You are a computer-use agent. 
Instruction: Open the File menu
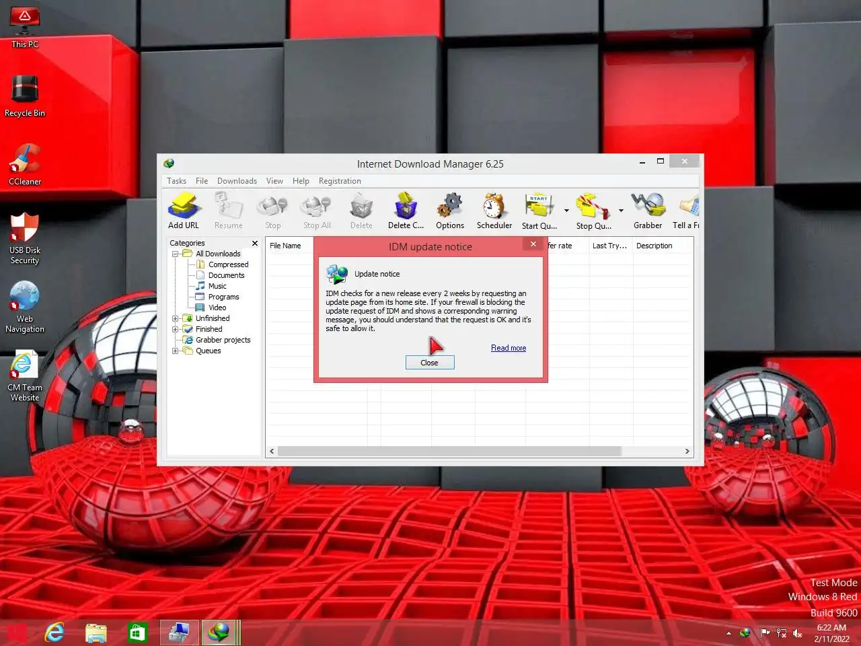(202, 181)
